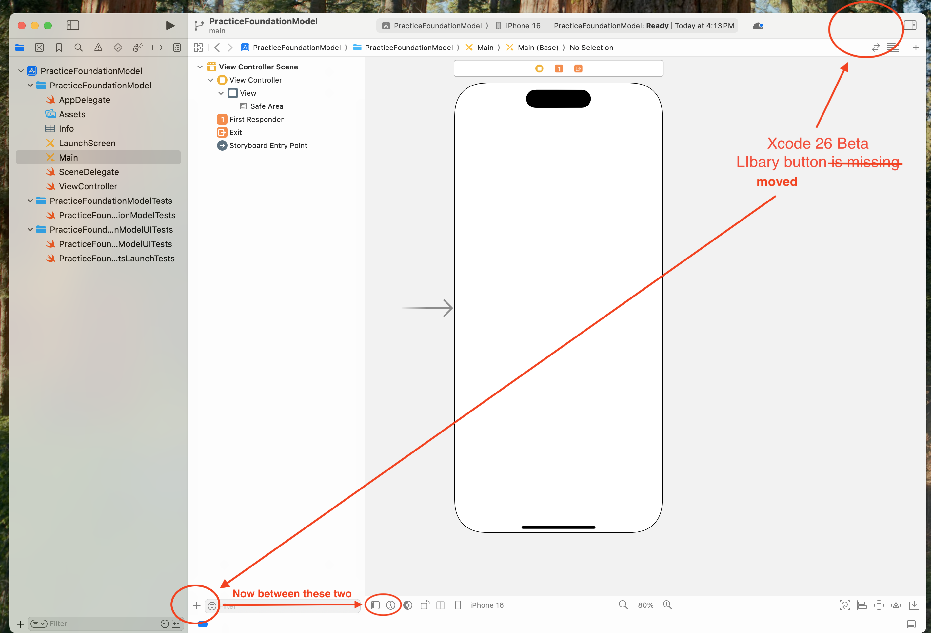The image size is (931, 633).
Task: Collapse the root PracticeFoundationModel project
Action: point(21,71)
